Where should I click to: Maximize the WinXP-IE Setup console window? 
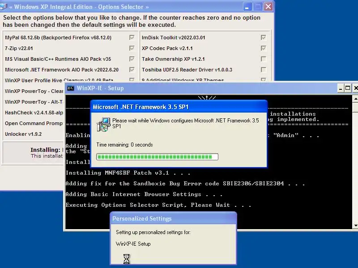[348, 88]
